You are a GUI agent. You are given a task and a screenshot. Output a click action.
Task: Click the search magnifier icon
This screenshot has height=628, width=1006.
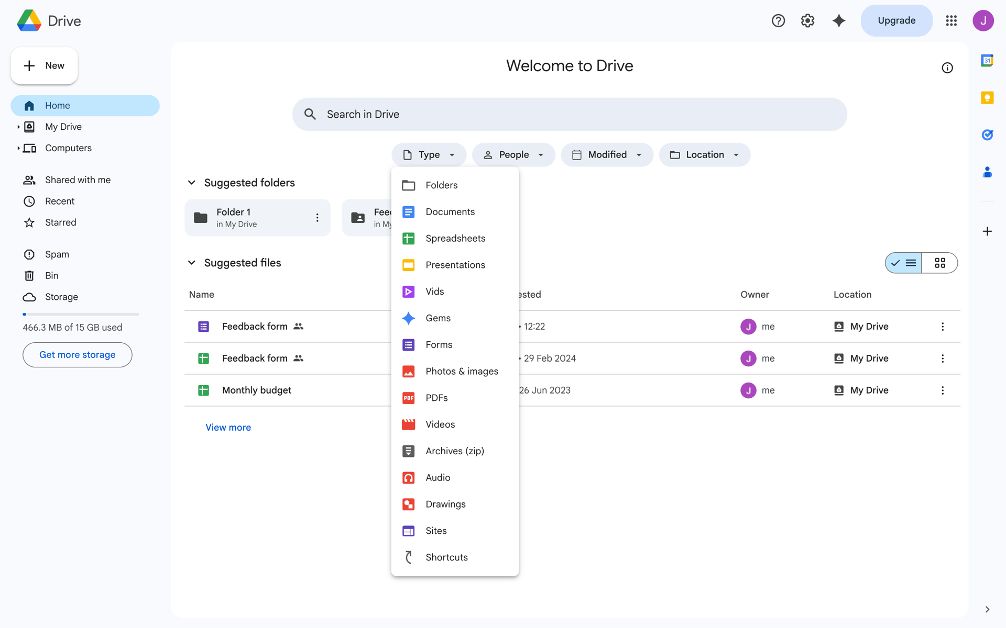point(310,114)
